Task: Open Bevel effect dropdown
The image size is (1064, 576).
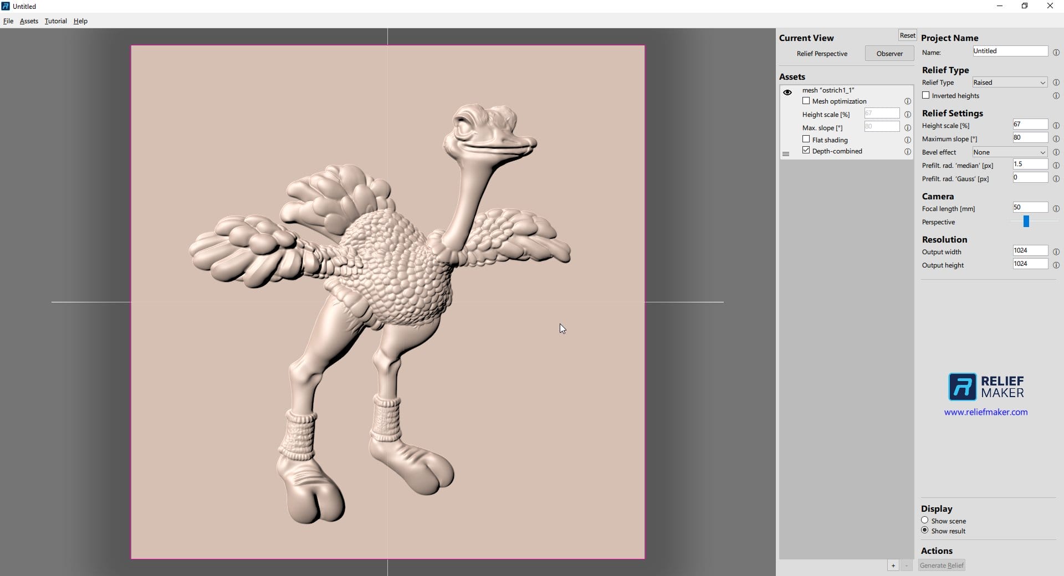Action: pyautogui.click(x=1010, y=152)
